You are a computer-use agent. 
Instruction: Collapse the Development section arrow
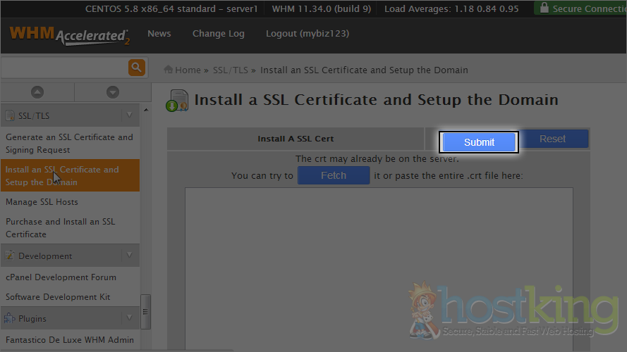pos(128,256)
